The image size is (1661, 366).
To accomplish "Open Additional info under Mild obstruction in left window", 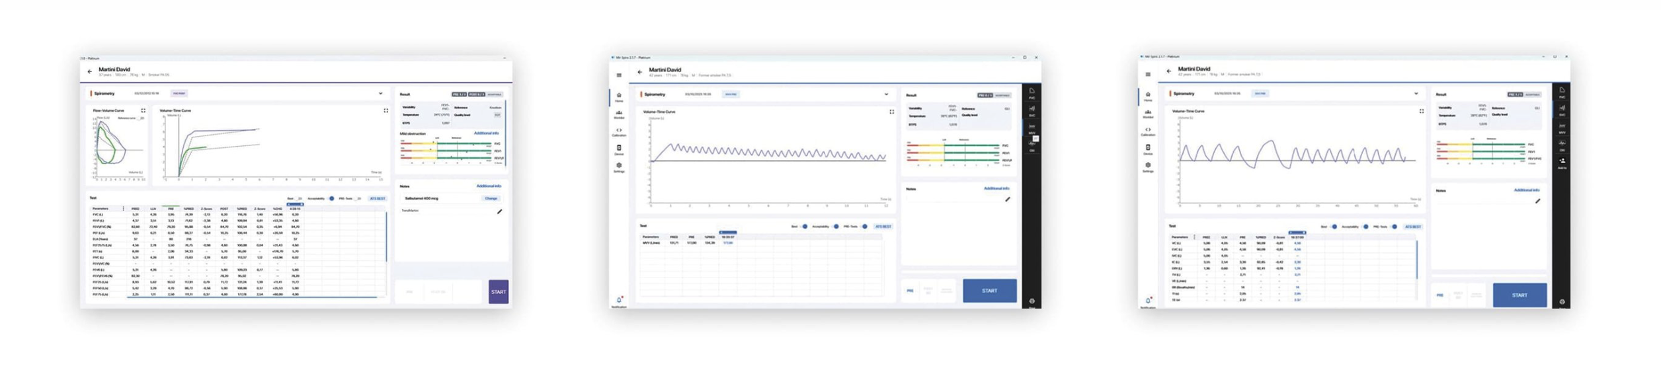I will click(486, 133).
